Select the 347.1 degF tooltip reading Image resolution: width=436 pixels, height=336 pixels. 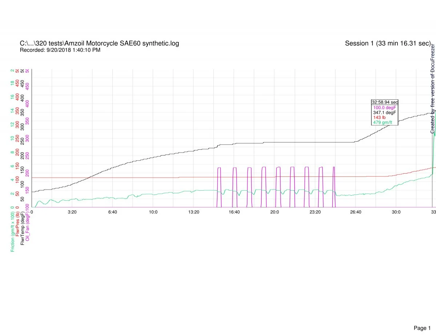384,113
